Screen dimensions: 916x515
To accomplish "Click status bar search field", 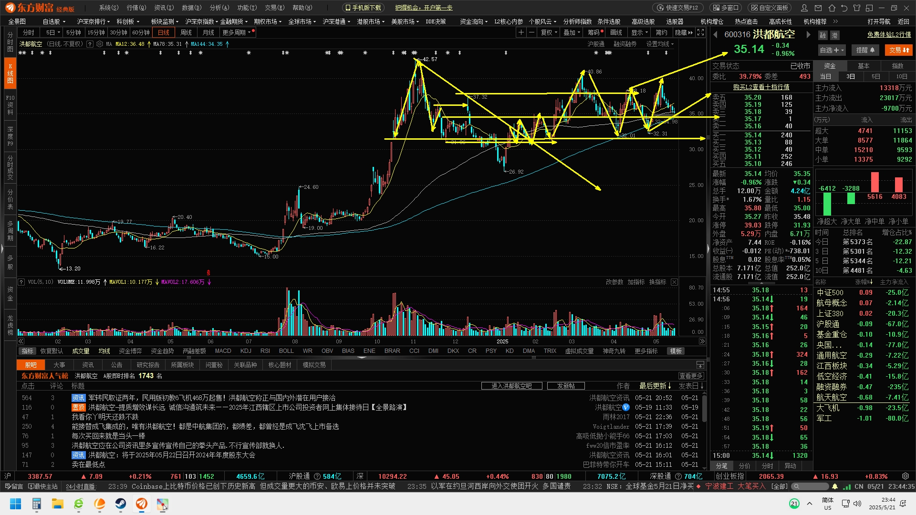I will 810,486.
